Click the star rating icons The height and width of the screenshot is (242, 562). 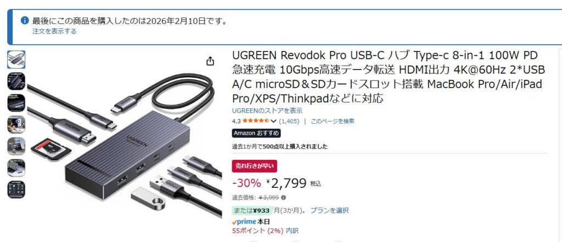pos(256,121)
